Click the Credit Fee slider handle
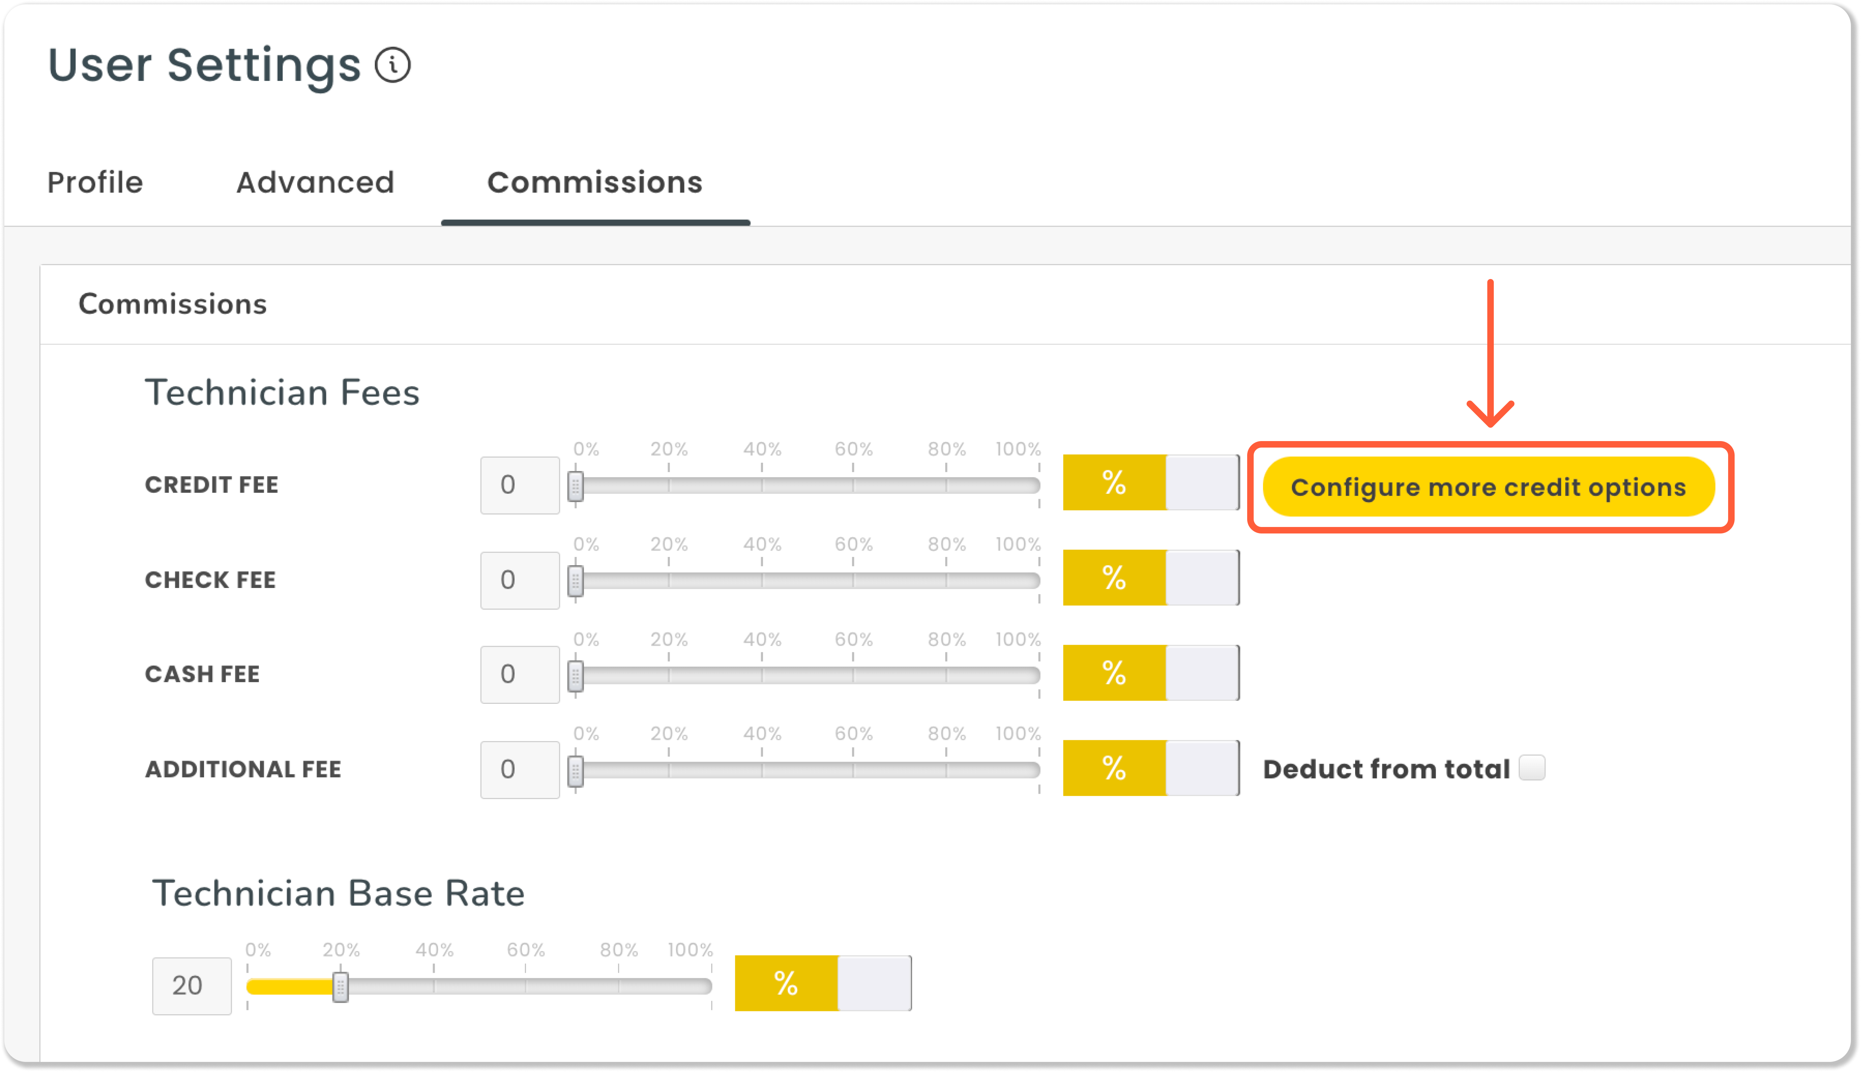1861x1072 pixels. click(x=576, y=486)
